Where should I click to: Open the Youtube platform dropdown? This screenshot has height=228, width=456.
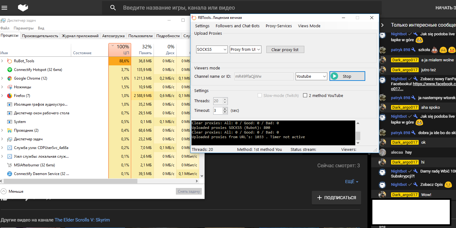[311, 76]
